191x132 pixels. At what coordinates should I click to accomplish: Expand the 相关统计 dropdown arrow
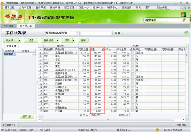click(19, 40)
